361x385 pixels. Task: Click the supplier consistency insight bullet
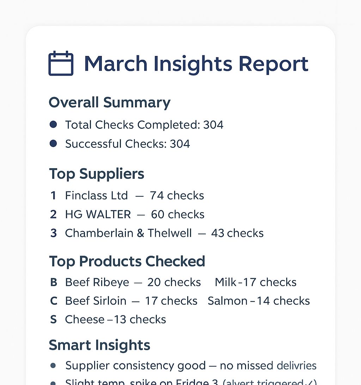click(x=53, y=366)
